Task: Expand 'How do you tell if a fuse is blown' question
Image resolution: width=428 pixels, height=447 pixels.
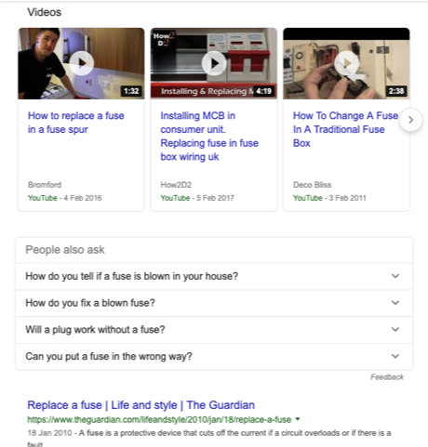Action: point(214,276)
